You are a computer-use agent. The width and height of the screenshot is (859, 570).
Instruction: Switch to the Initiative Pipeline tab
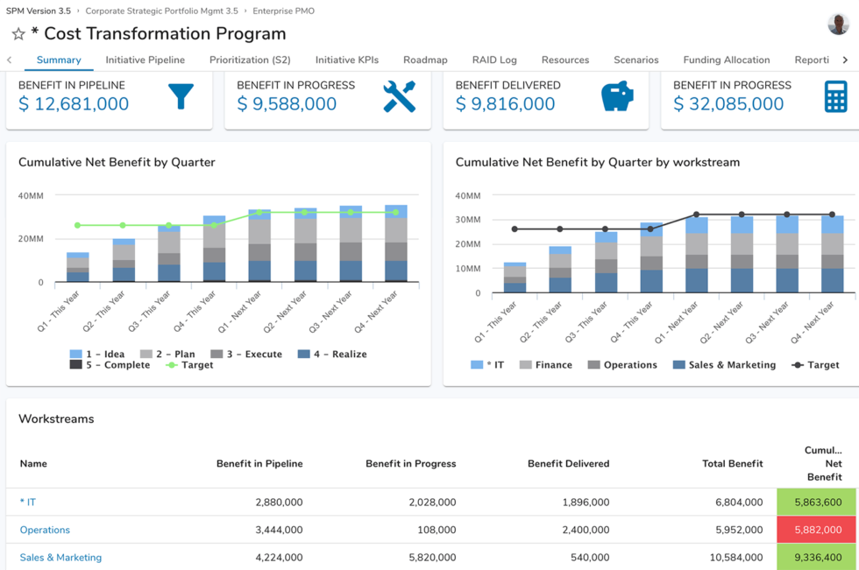point(146,60)
